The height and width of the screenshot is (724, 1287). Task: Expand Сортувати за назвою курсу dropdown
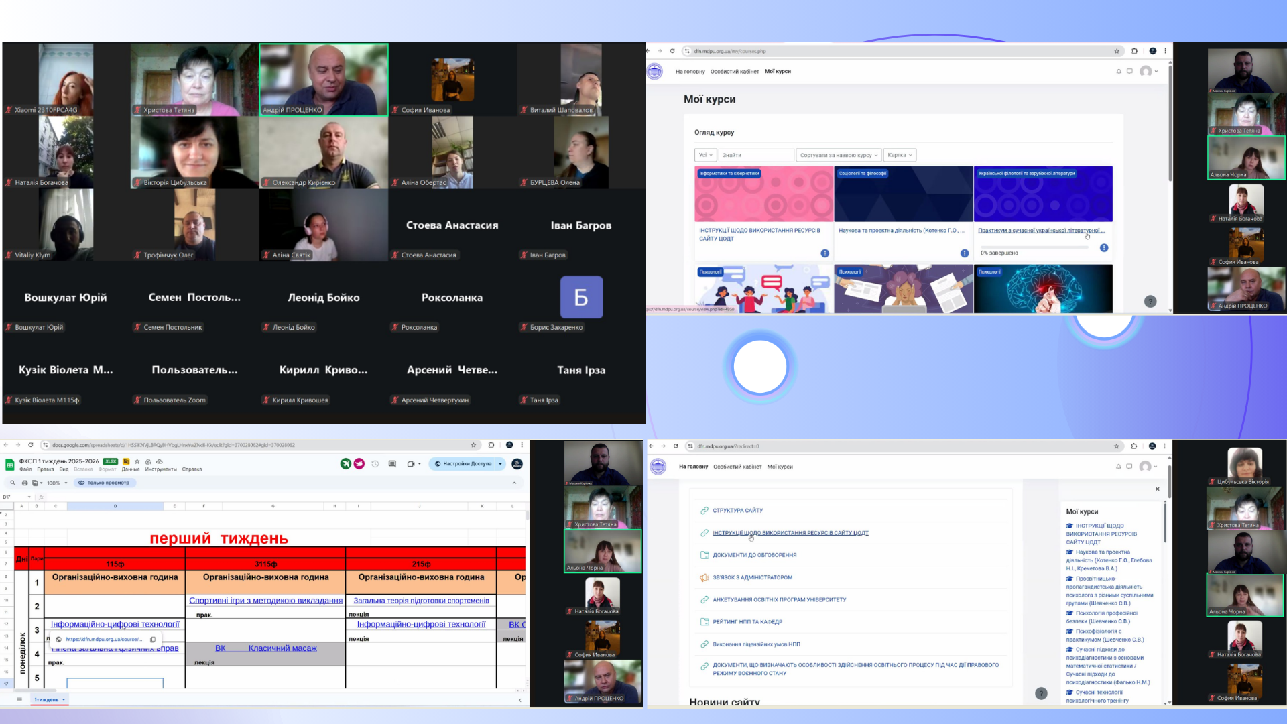(838, 155)
